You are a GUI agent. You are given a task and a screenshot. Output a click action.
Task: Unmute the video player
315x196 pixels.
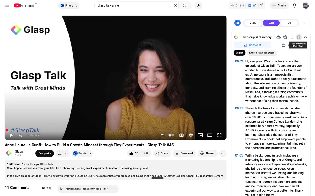click(x=21, y=135)
